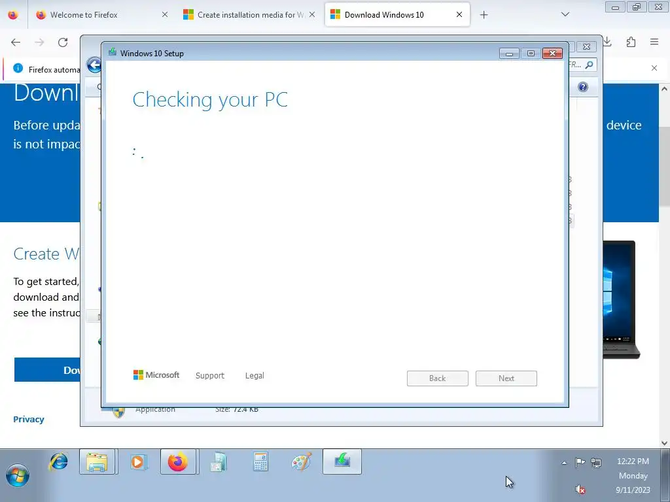Open Paint from the taskbar
The image size is (670, 502).
point(301,462)
